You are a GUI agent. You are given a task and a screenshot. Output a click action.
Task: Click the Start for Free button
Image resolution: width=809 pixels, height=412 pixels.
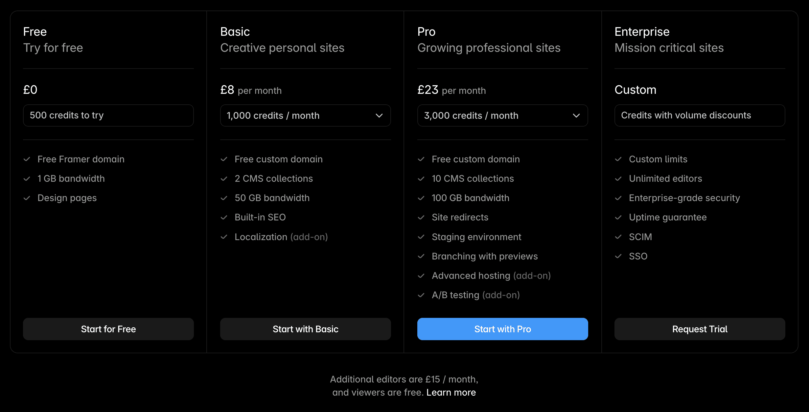tap(108, 329)
